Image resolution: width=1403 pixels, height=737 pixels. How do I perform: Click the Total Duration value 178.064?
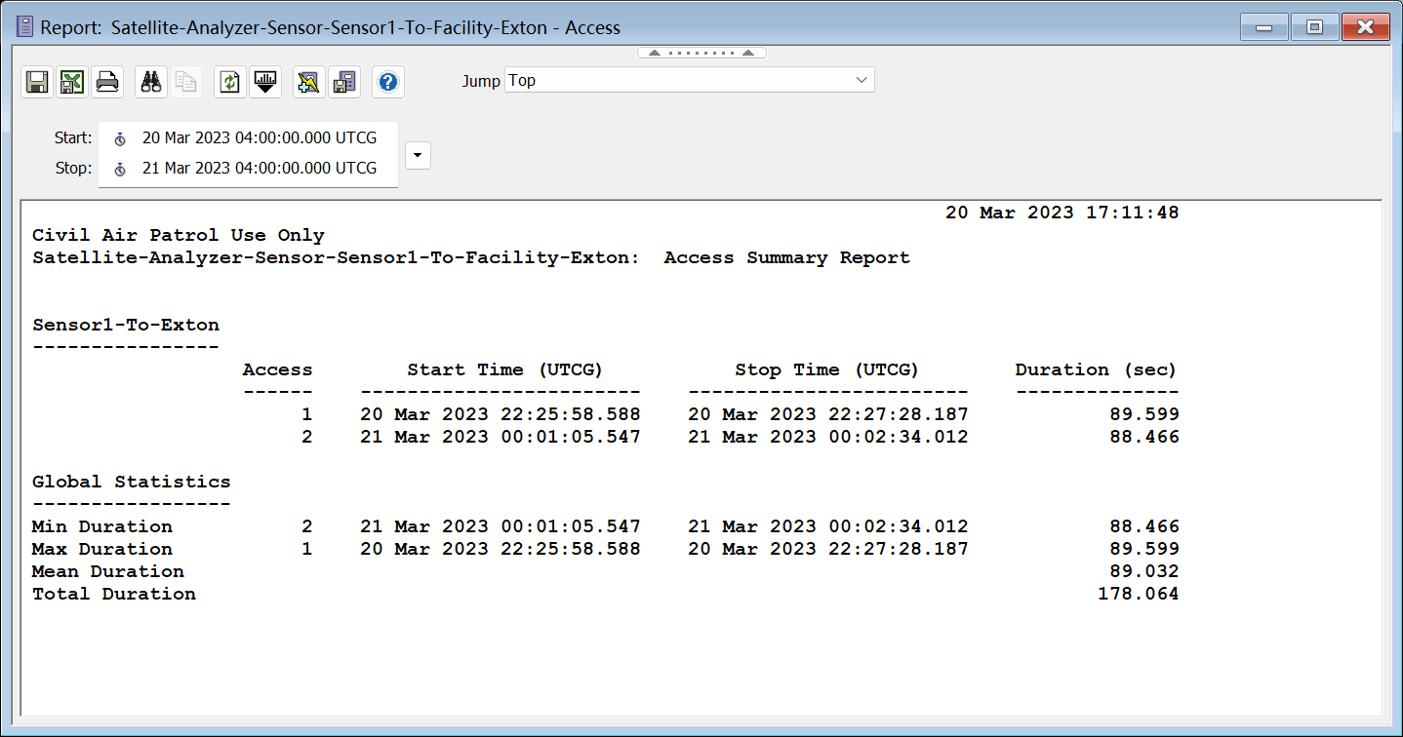[1138, 594]
